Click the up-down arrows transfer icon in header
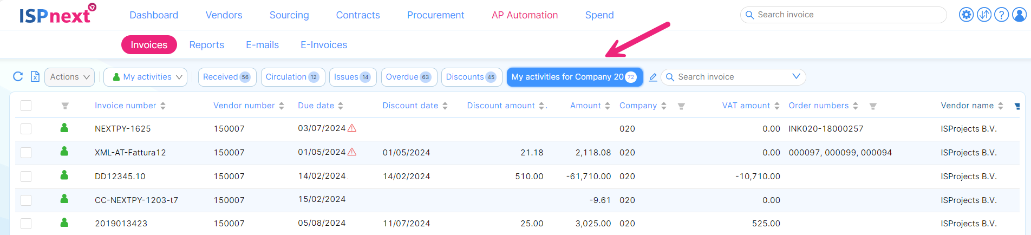The width and height of the screenshot is (1031, 235). 984,15
